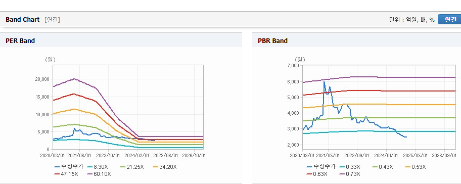
Task: Click the purple band peak on PER chart
Action: coord(74,79)
